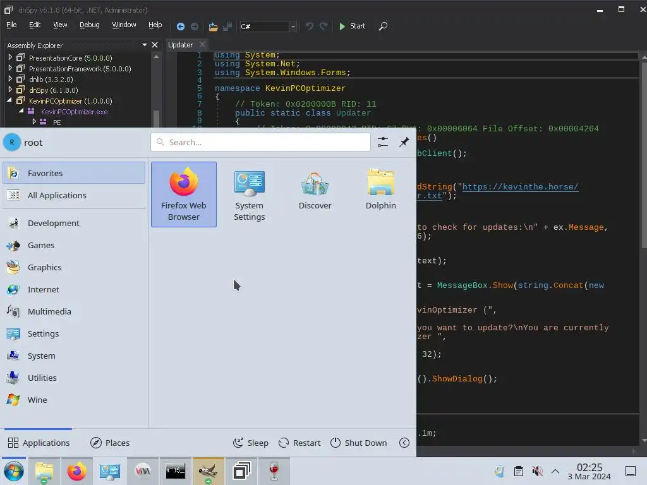Open the Games category
647x485 pixels.
coord(74,246)
